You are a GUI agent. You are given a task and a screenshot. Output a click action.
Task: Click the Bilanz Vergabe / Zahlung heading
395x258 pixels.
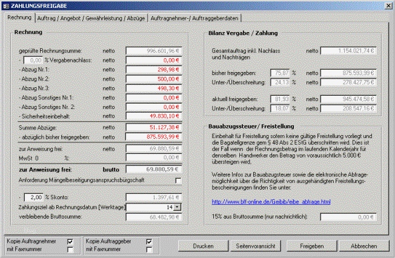click(243, 33)
